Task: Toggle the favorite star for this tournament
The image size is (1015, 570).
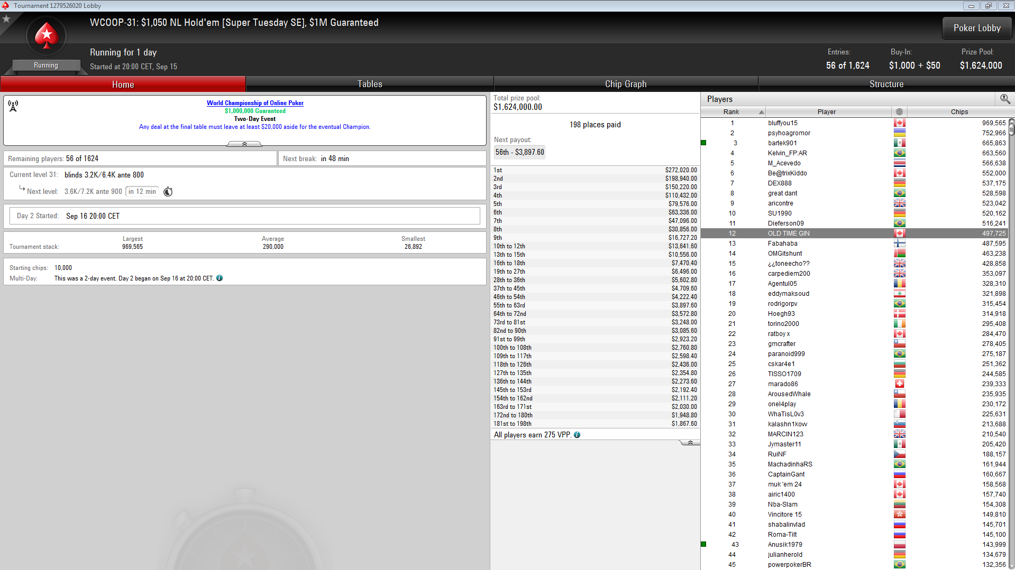Action: [x=6, y=19]
